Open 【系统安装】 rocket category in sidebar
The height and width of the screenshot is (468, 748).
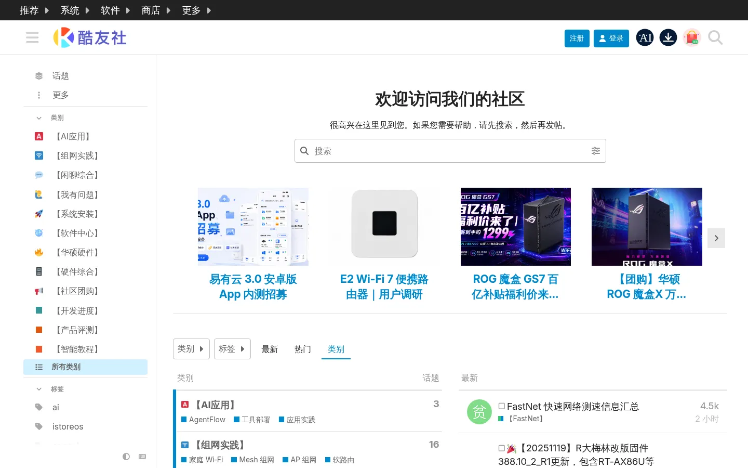click(85, 214)
